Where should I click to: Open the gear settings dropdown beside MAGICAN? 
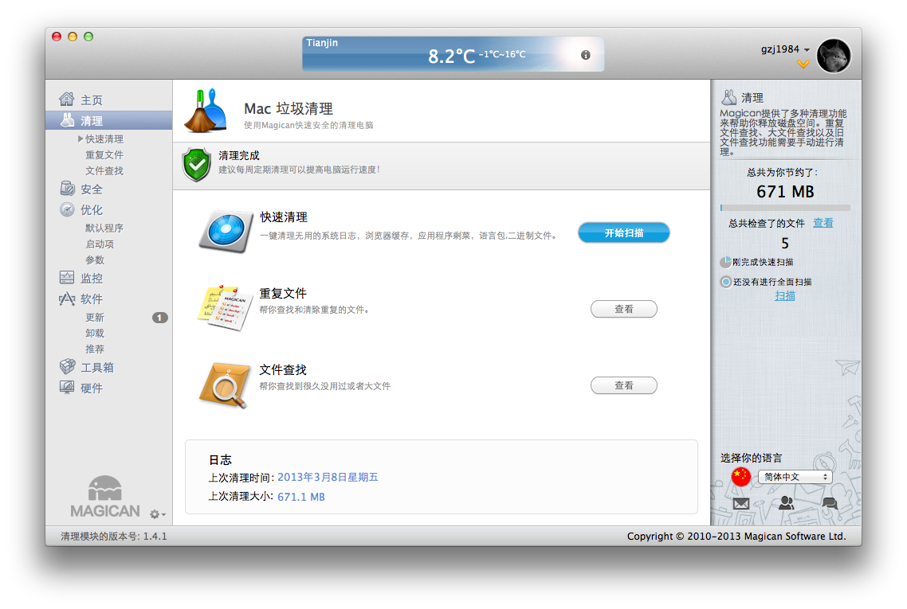pos(157,514)
